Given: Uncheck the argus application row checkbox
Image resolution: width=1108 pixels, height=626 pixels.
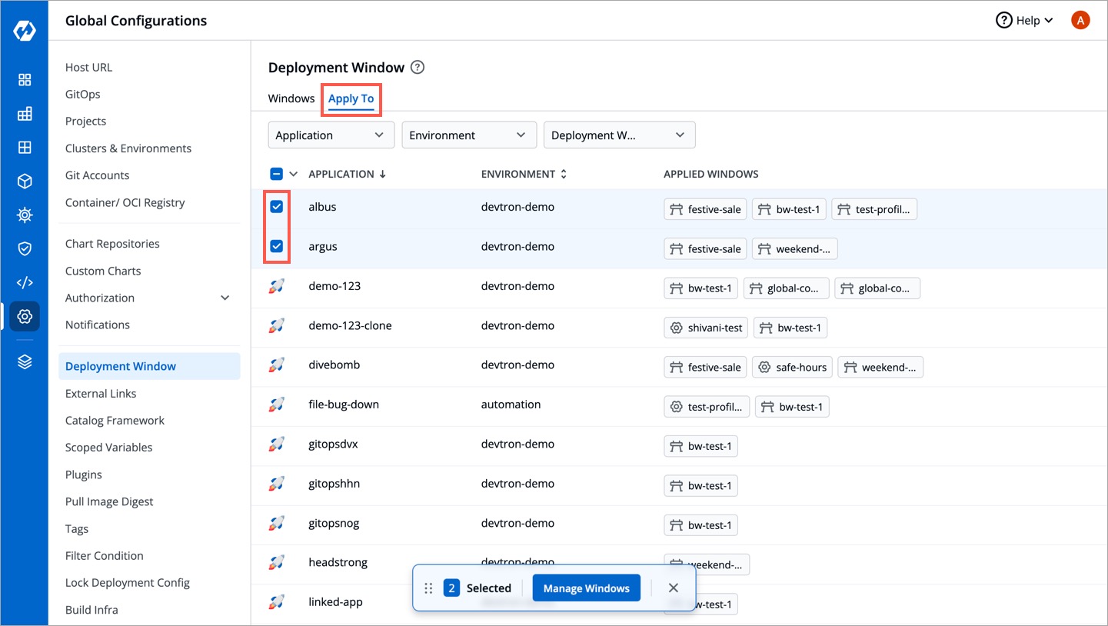Looking at the screenshot, I should pyautogui.click(x=278, y=246).
